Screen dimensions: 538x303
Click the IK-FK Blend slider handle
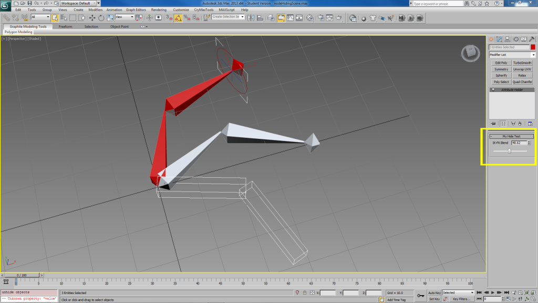[x=510, y=151]
